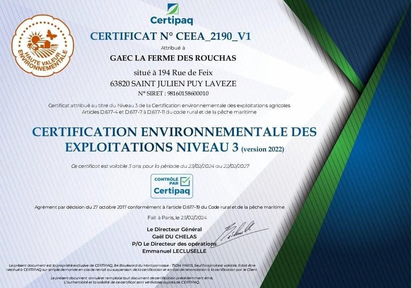Click the 'EXPLOITATIONS NIVEAU 3' title line
Image resolution: width=412 pixels, height=288 pixels.
tap(151, 147)
